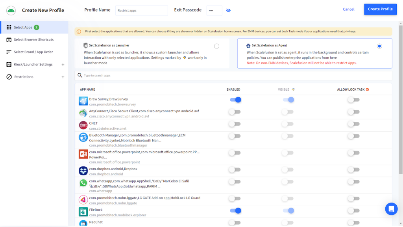The height and width of the screenshot is (227, 403).
Task: Click the info icon in the yellow banner
Action: click(x=79, y=32)
